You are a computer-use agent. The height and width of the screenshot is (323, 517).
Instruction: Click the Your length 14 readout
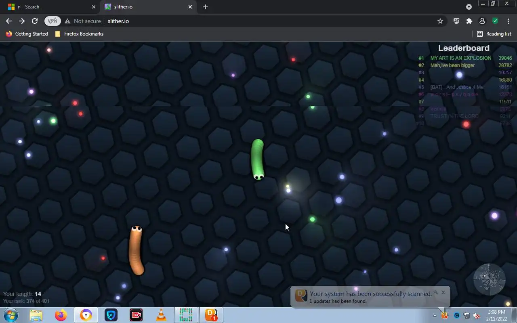click(22, 294)
